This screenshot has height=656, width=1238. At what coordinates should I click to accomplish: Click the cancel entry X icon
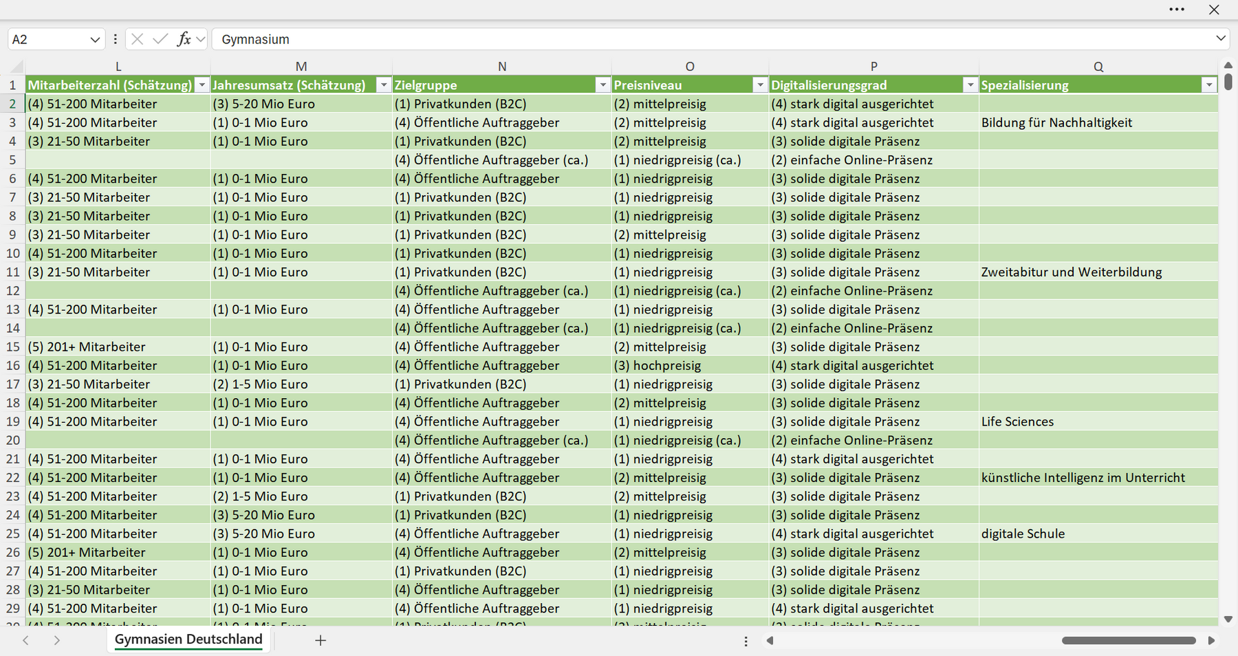[x=138, y=39]
